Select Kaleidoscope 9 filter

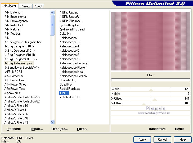click(x=69, y=59)
